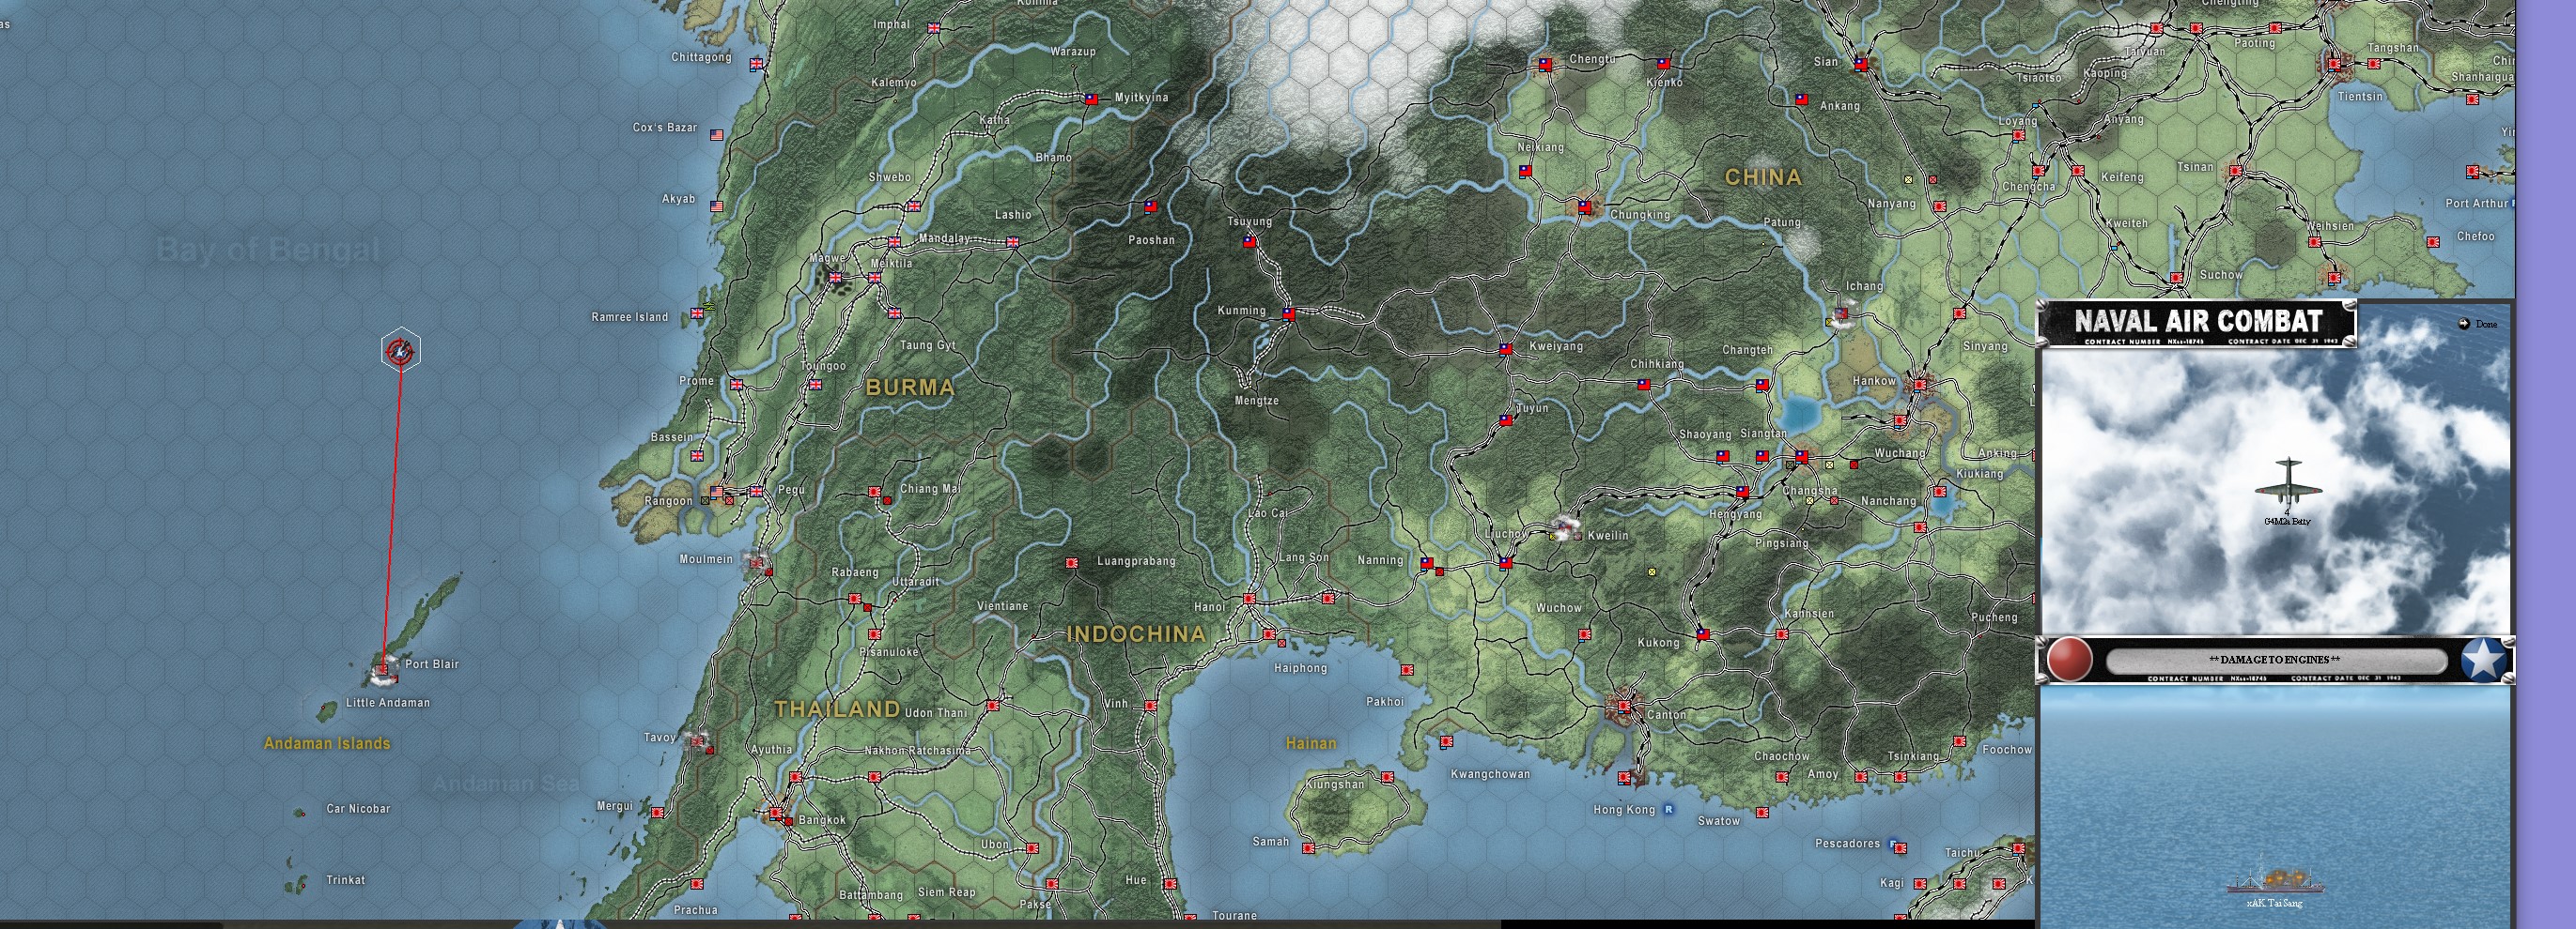Select the Kukong base flag

tap(1702, 634)
